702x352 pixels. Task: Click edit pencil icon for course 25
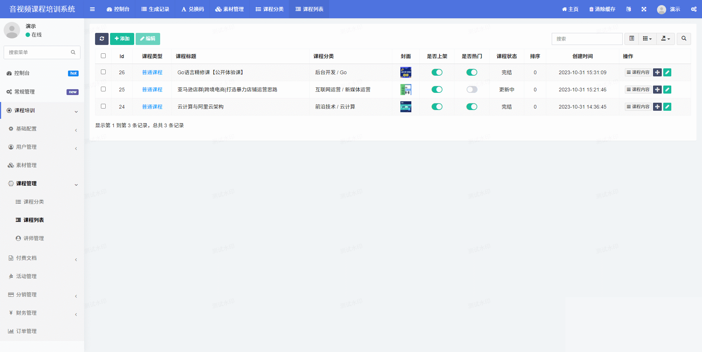point(667,90)
